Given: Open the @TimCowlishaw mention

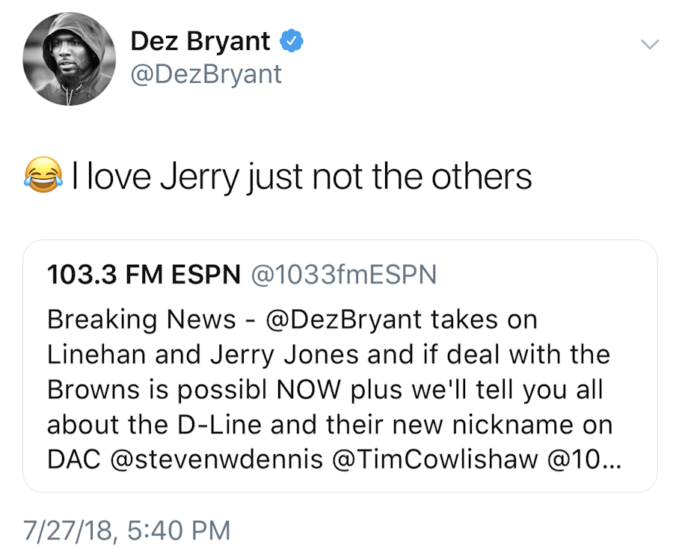Looking at the screenshot, I should pyautogui.click(x=442, y=460).
